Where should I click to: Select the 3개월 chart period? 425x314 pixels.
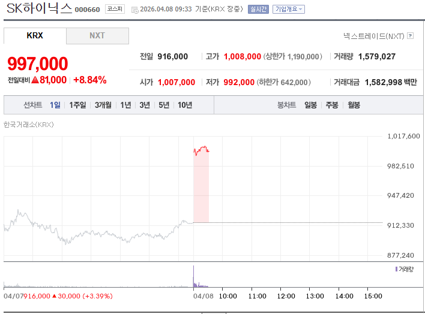(x=103, y=105)
